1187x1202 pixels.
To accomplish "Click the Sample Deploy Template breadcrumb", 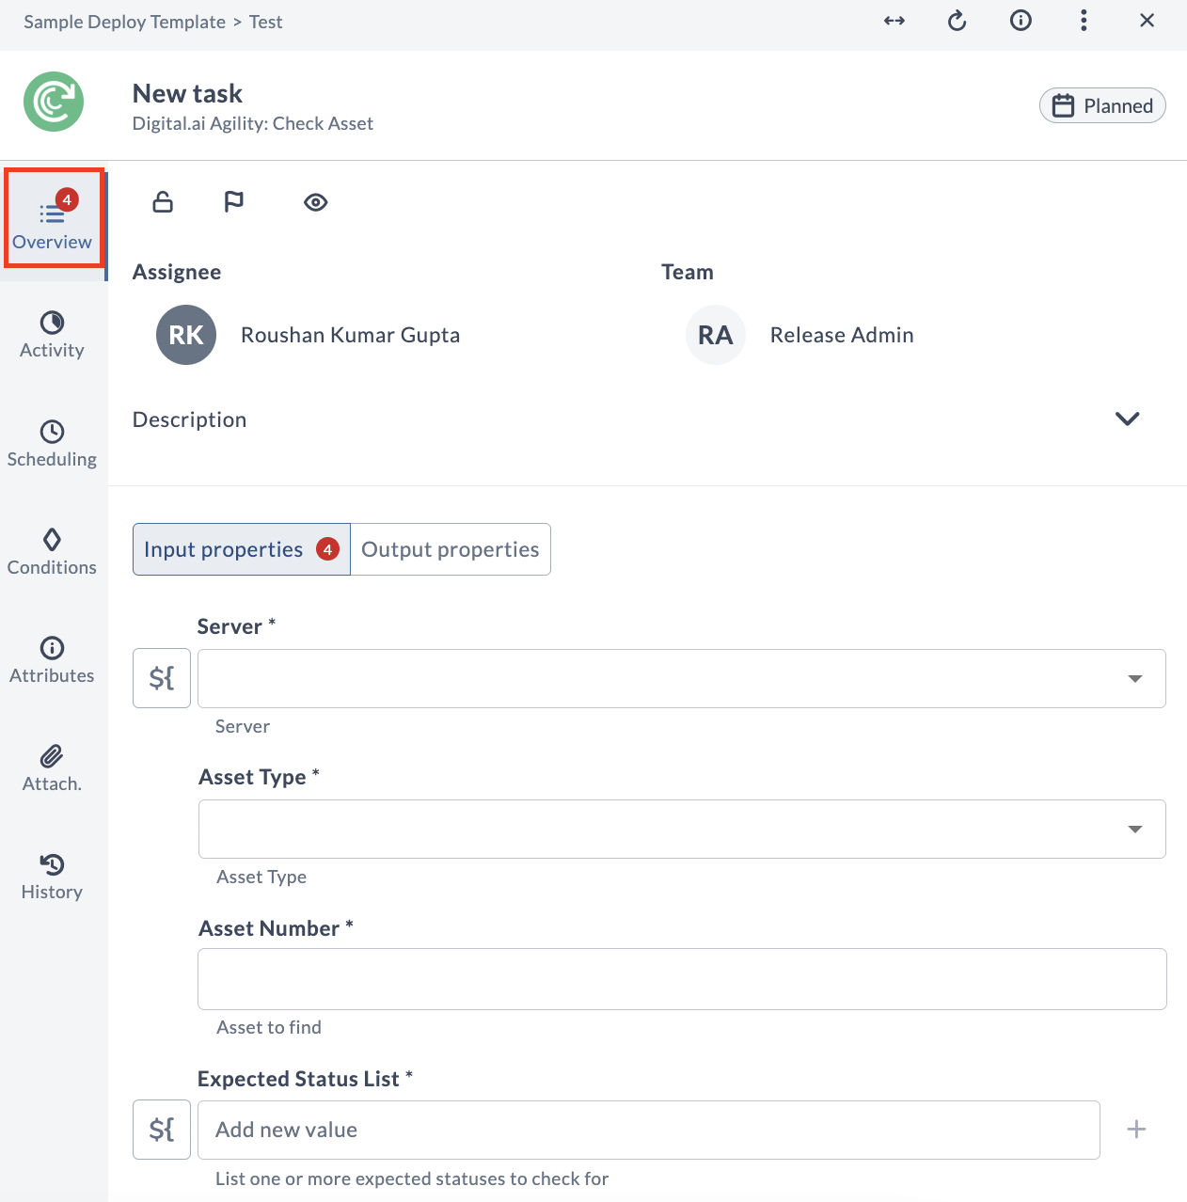I will (125, 22).
